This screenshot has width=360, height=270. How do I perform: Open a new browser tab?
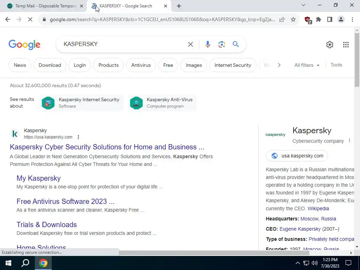179,6
